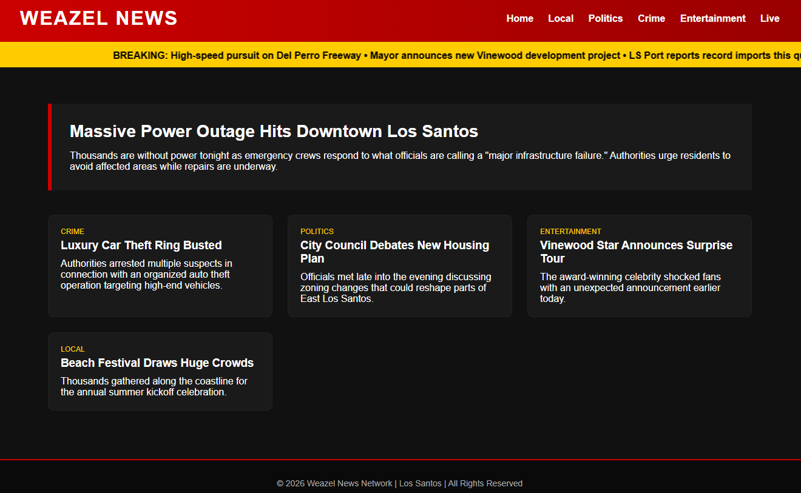
Task: Click the Live nav link
Action: pos(769,18)
